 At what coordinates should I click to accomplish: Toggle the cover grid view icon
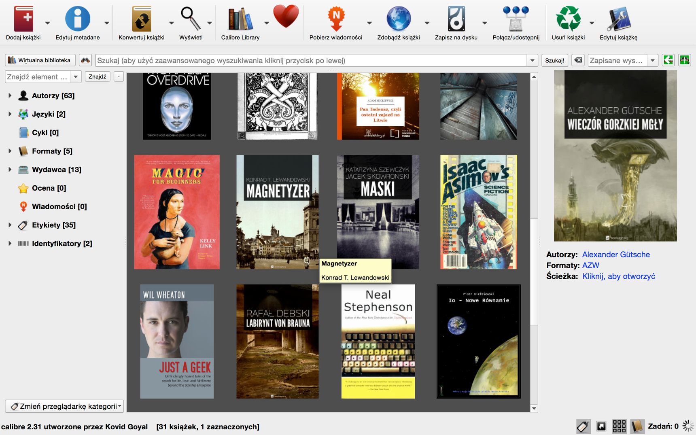tap(619, 426)
